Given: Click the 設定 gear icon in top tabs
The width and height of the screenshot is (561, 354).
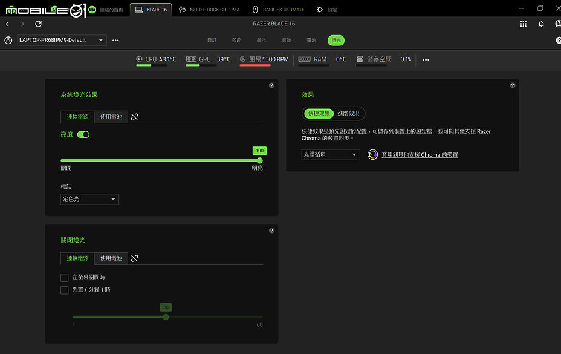Looking at the screenshot, I should pyautogui.click(x=320, y=10).
